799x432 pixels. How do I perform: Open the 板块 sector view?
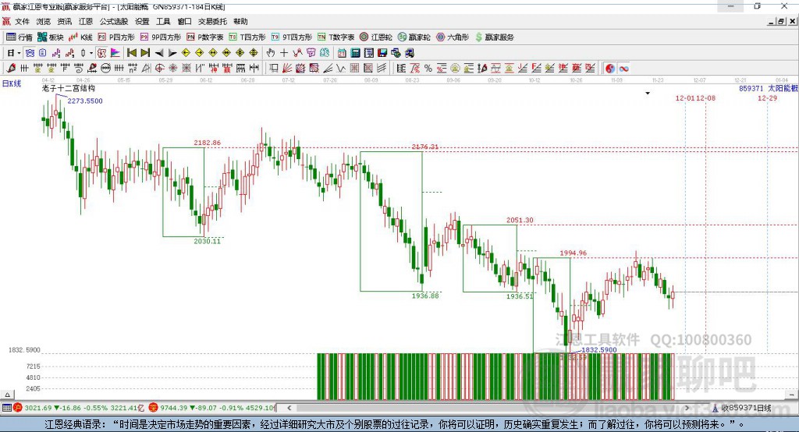click(51, 37)
